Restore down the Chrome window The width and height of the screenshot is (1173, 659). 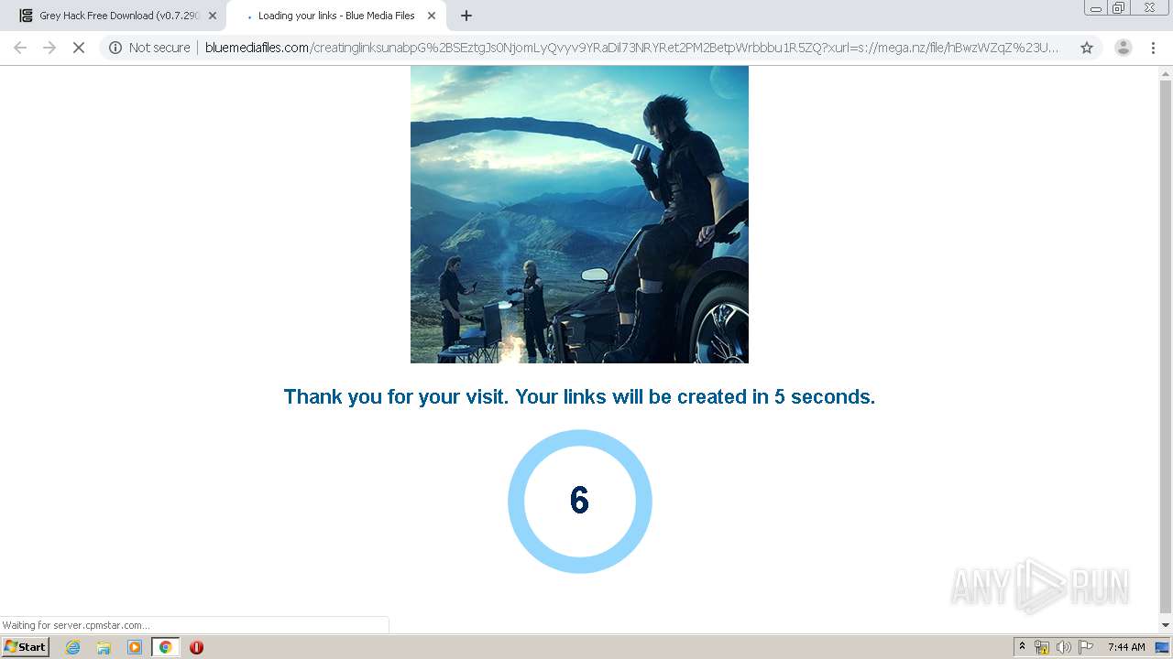tap(1119, 7)
